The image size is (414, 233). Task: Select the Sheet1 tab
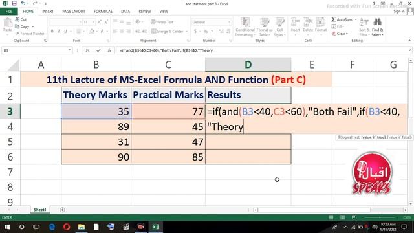[40, 210]
